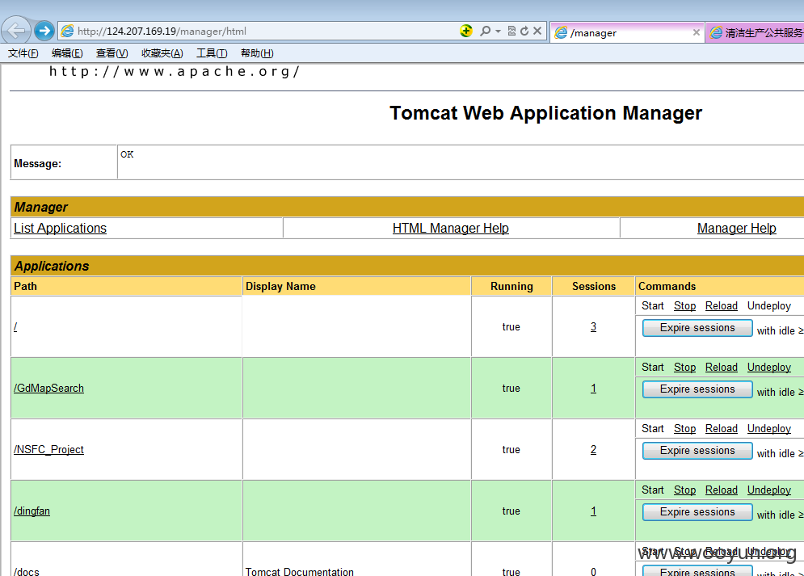View the 3 sessions of root application
Screen dimensions: 804x576
coord(593,327)
